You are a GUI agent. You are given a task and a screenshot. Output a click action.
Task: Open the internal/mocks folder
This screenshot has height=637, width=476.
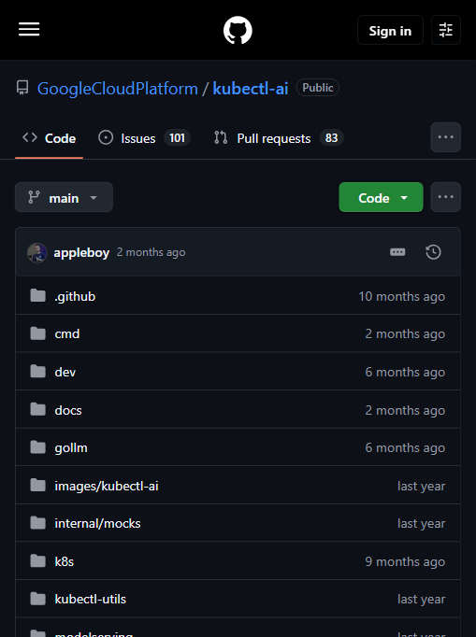pyautogui.click(x=97, y=524)
